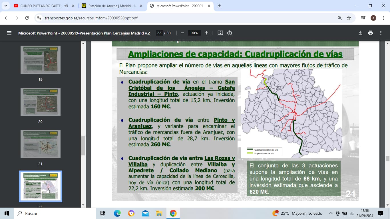The image size is (390, 219).
Task: Select page 20 thumbnail in sidebar
Action: [40, 102]
